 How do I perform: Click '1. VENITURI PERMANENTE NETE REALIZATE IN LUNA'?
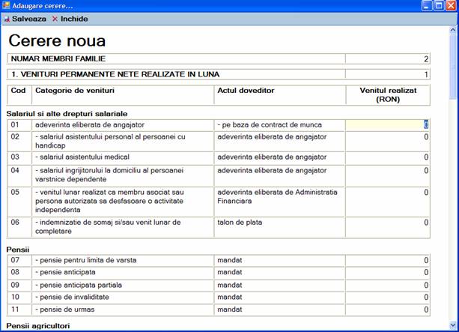pyautogui.click(x=115, y=74)
